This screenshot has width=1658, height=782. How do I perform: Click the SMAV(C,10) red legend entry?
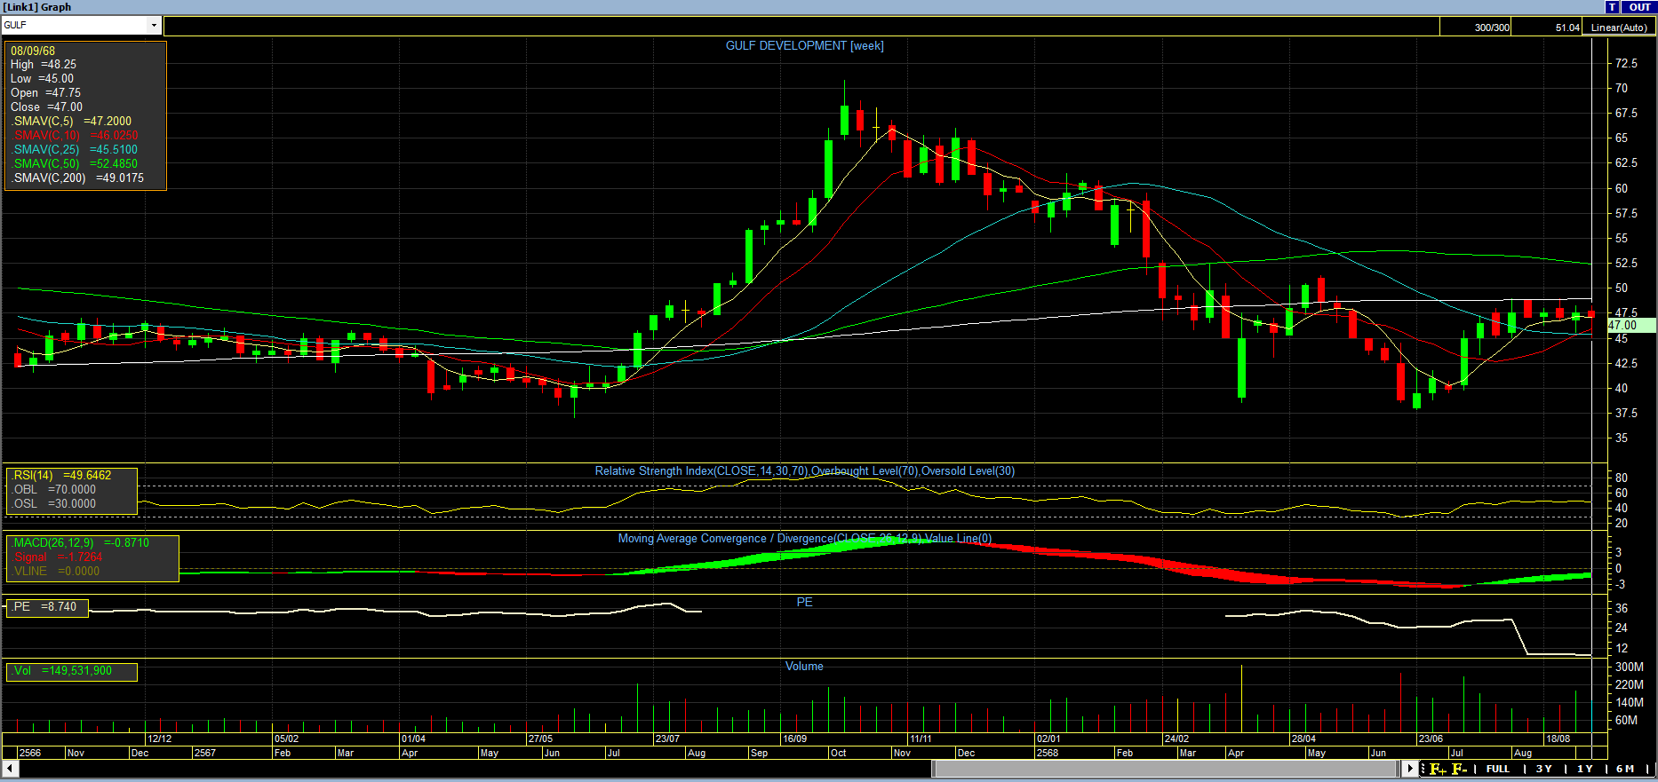pyautogui.click(x=76, y=135)
